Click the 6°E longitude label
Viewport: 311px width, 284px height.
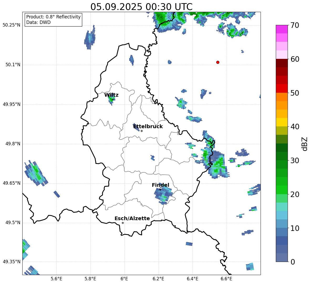point(124,279)
